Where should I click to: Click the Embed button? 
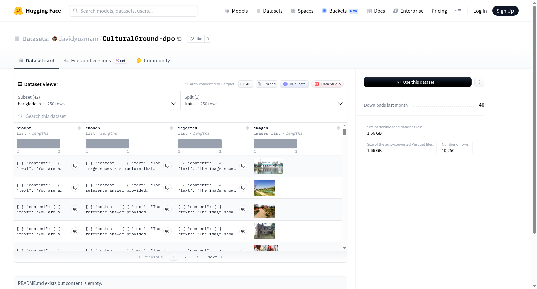pos(266,84)
